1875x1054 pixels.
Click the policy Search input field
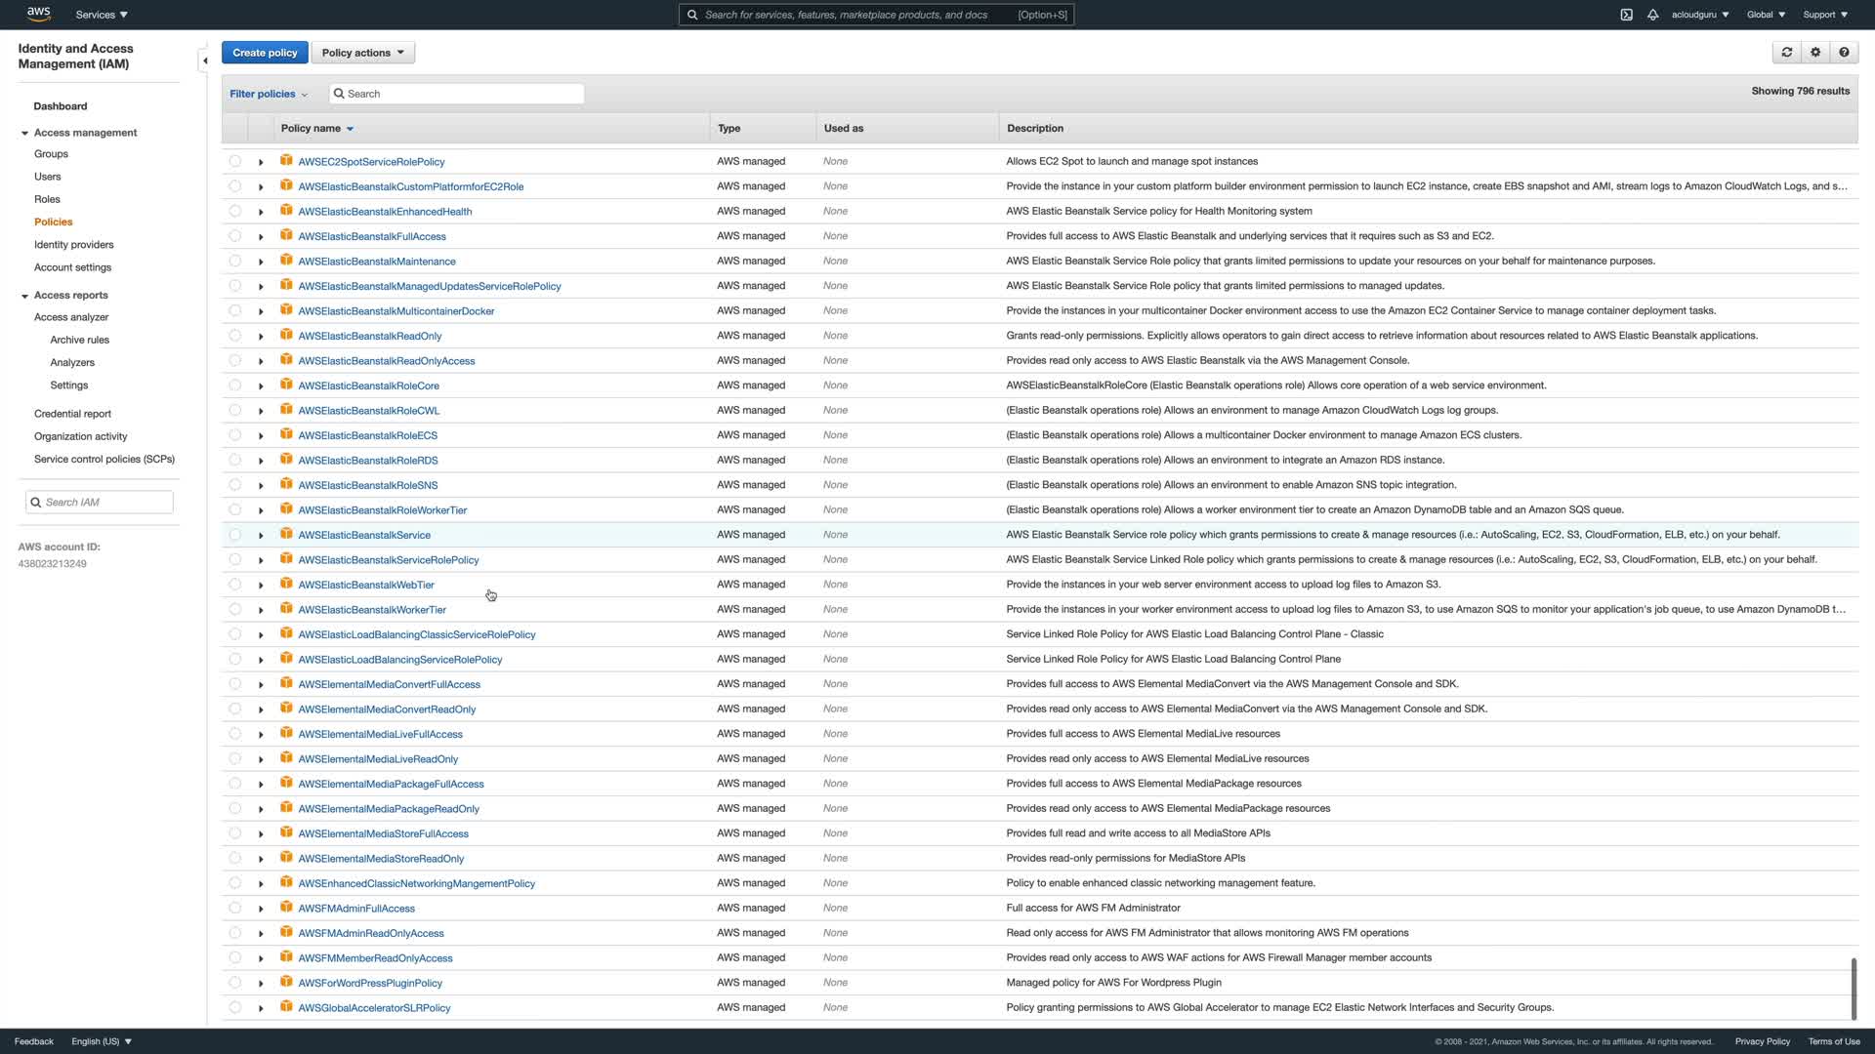(459, 94)
